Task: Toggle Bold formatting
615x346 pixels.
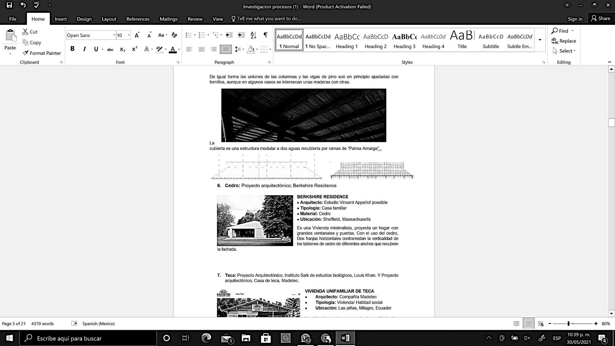Action: tap(73, 49)
